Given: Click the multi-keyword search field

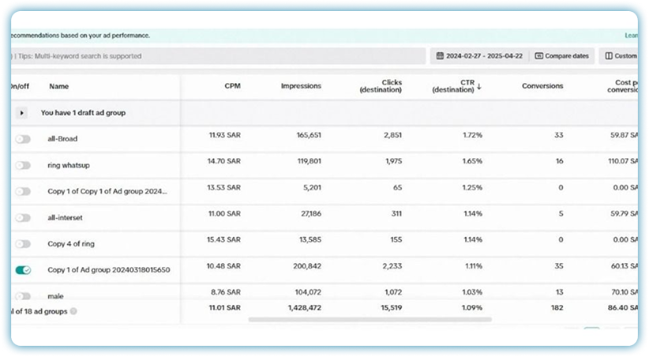Looking at the screenshot, I should click(x=213, y=56).
